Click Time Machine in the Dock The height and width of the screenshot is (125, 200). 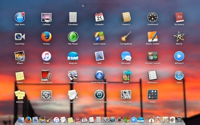(112, 120)
